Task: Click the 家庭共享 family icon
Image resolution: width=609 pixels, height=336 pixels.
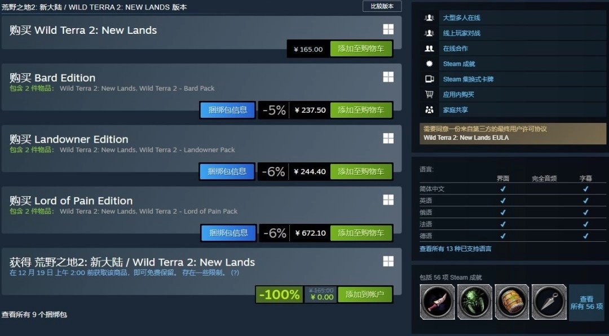Action: tap(429, 110)
